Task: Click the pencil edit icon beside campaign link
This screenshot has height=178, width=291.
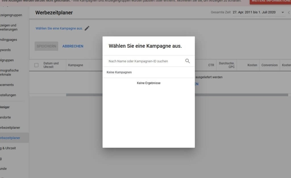Action: 87,28
